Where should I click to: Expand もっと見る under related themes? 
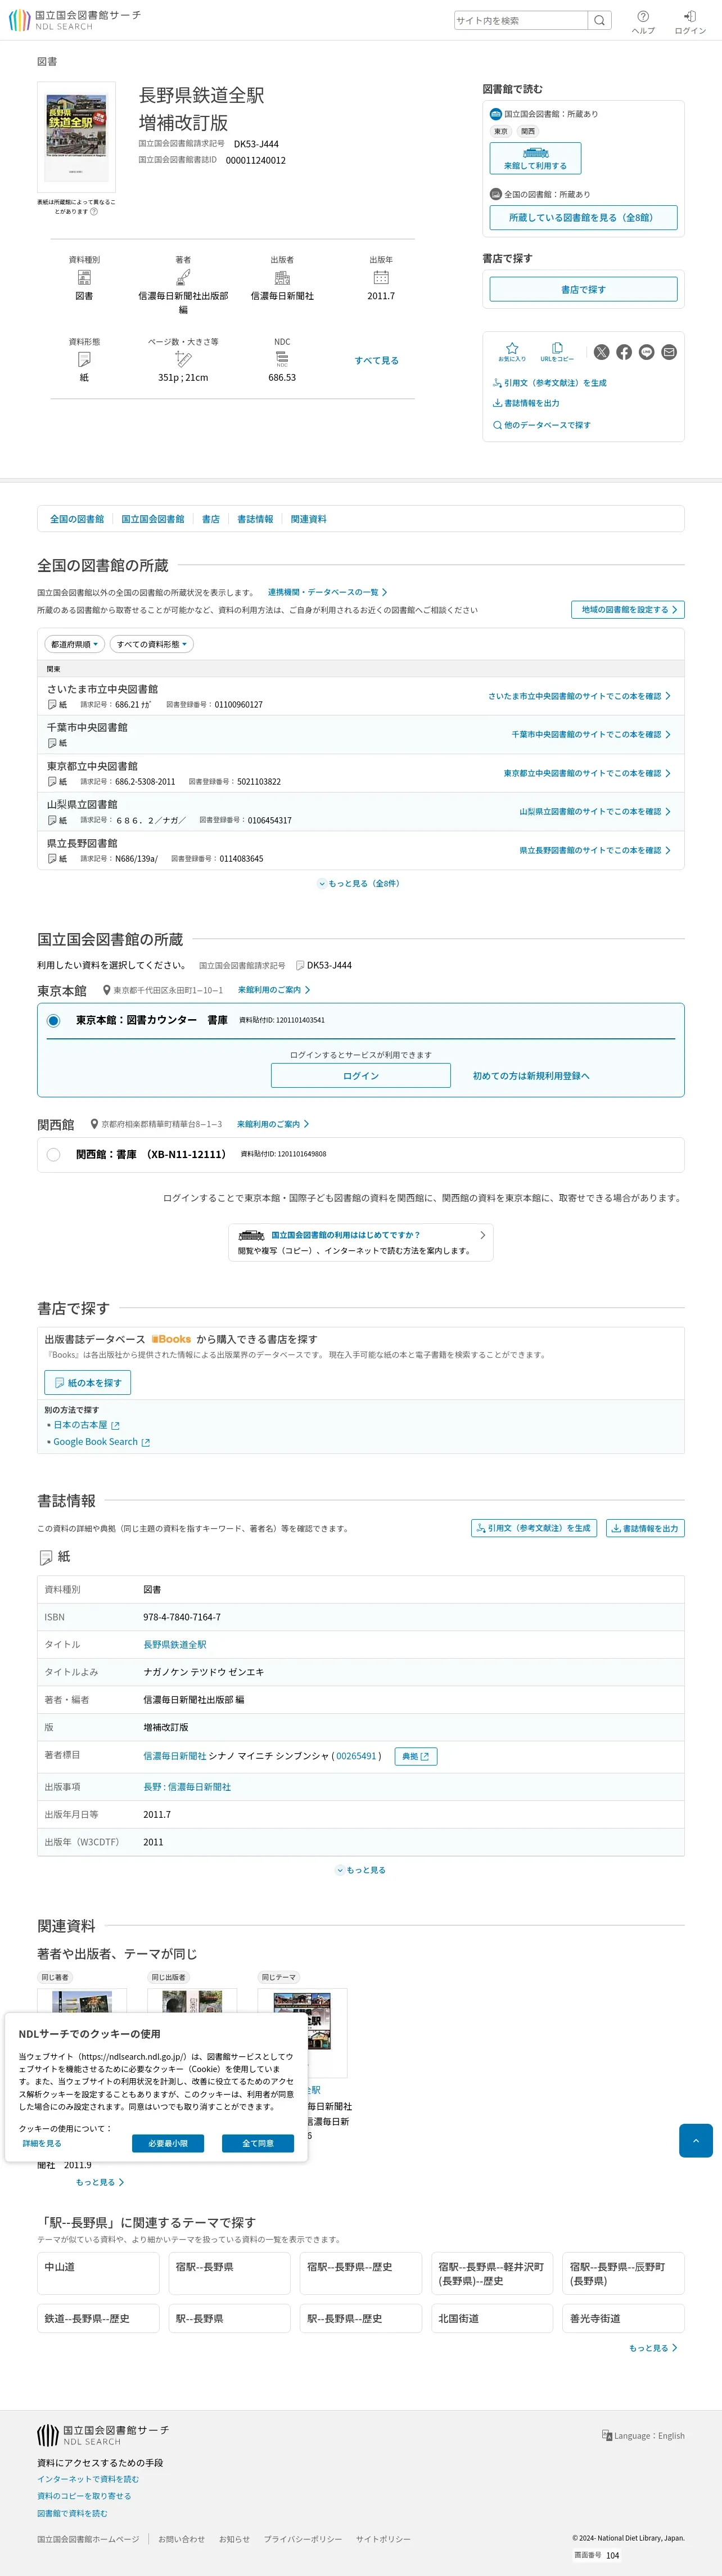coord(653,2348)
